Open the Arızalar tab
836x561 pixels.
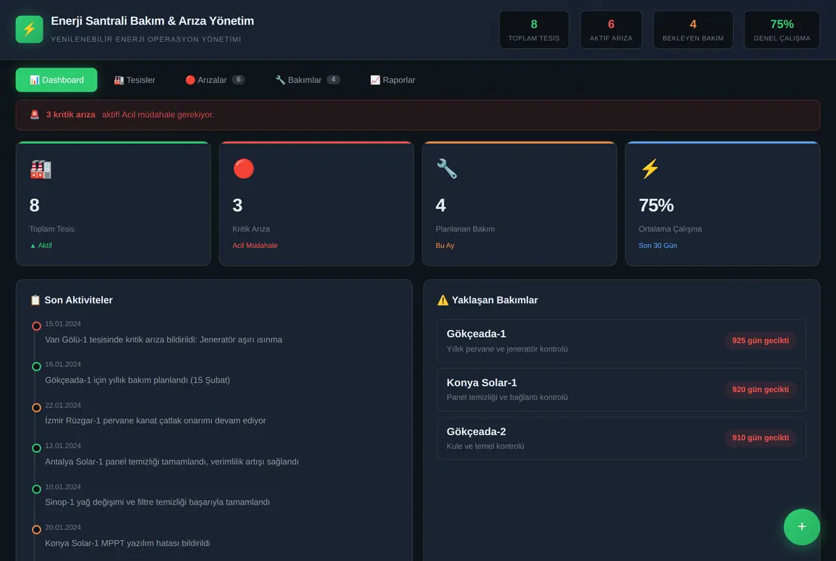point(215,80)
